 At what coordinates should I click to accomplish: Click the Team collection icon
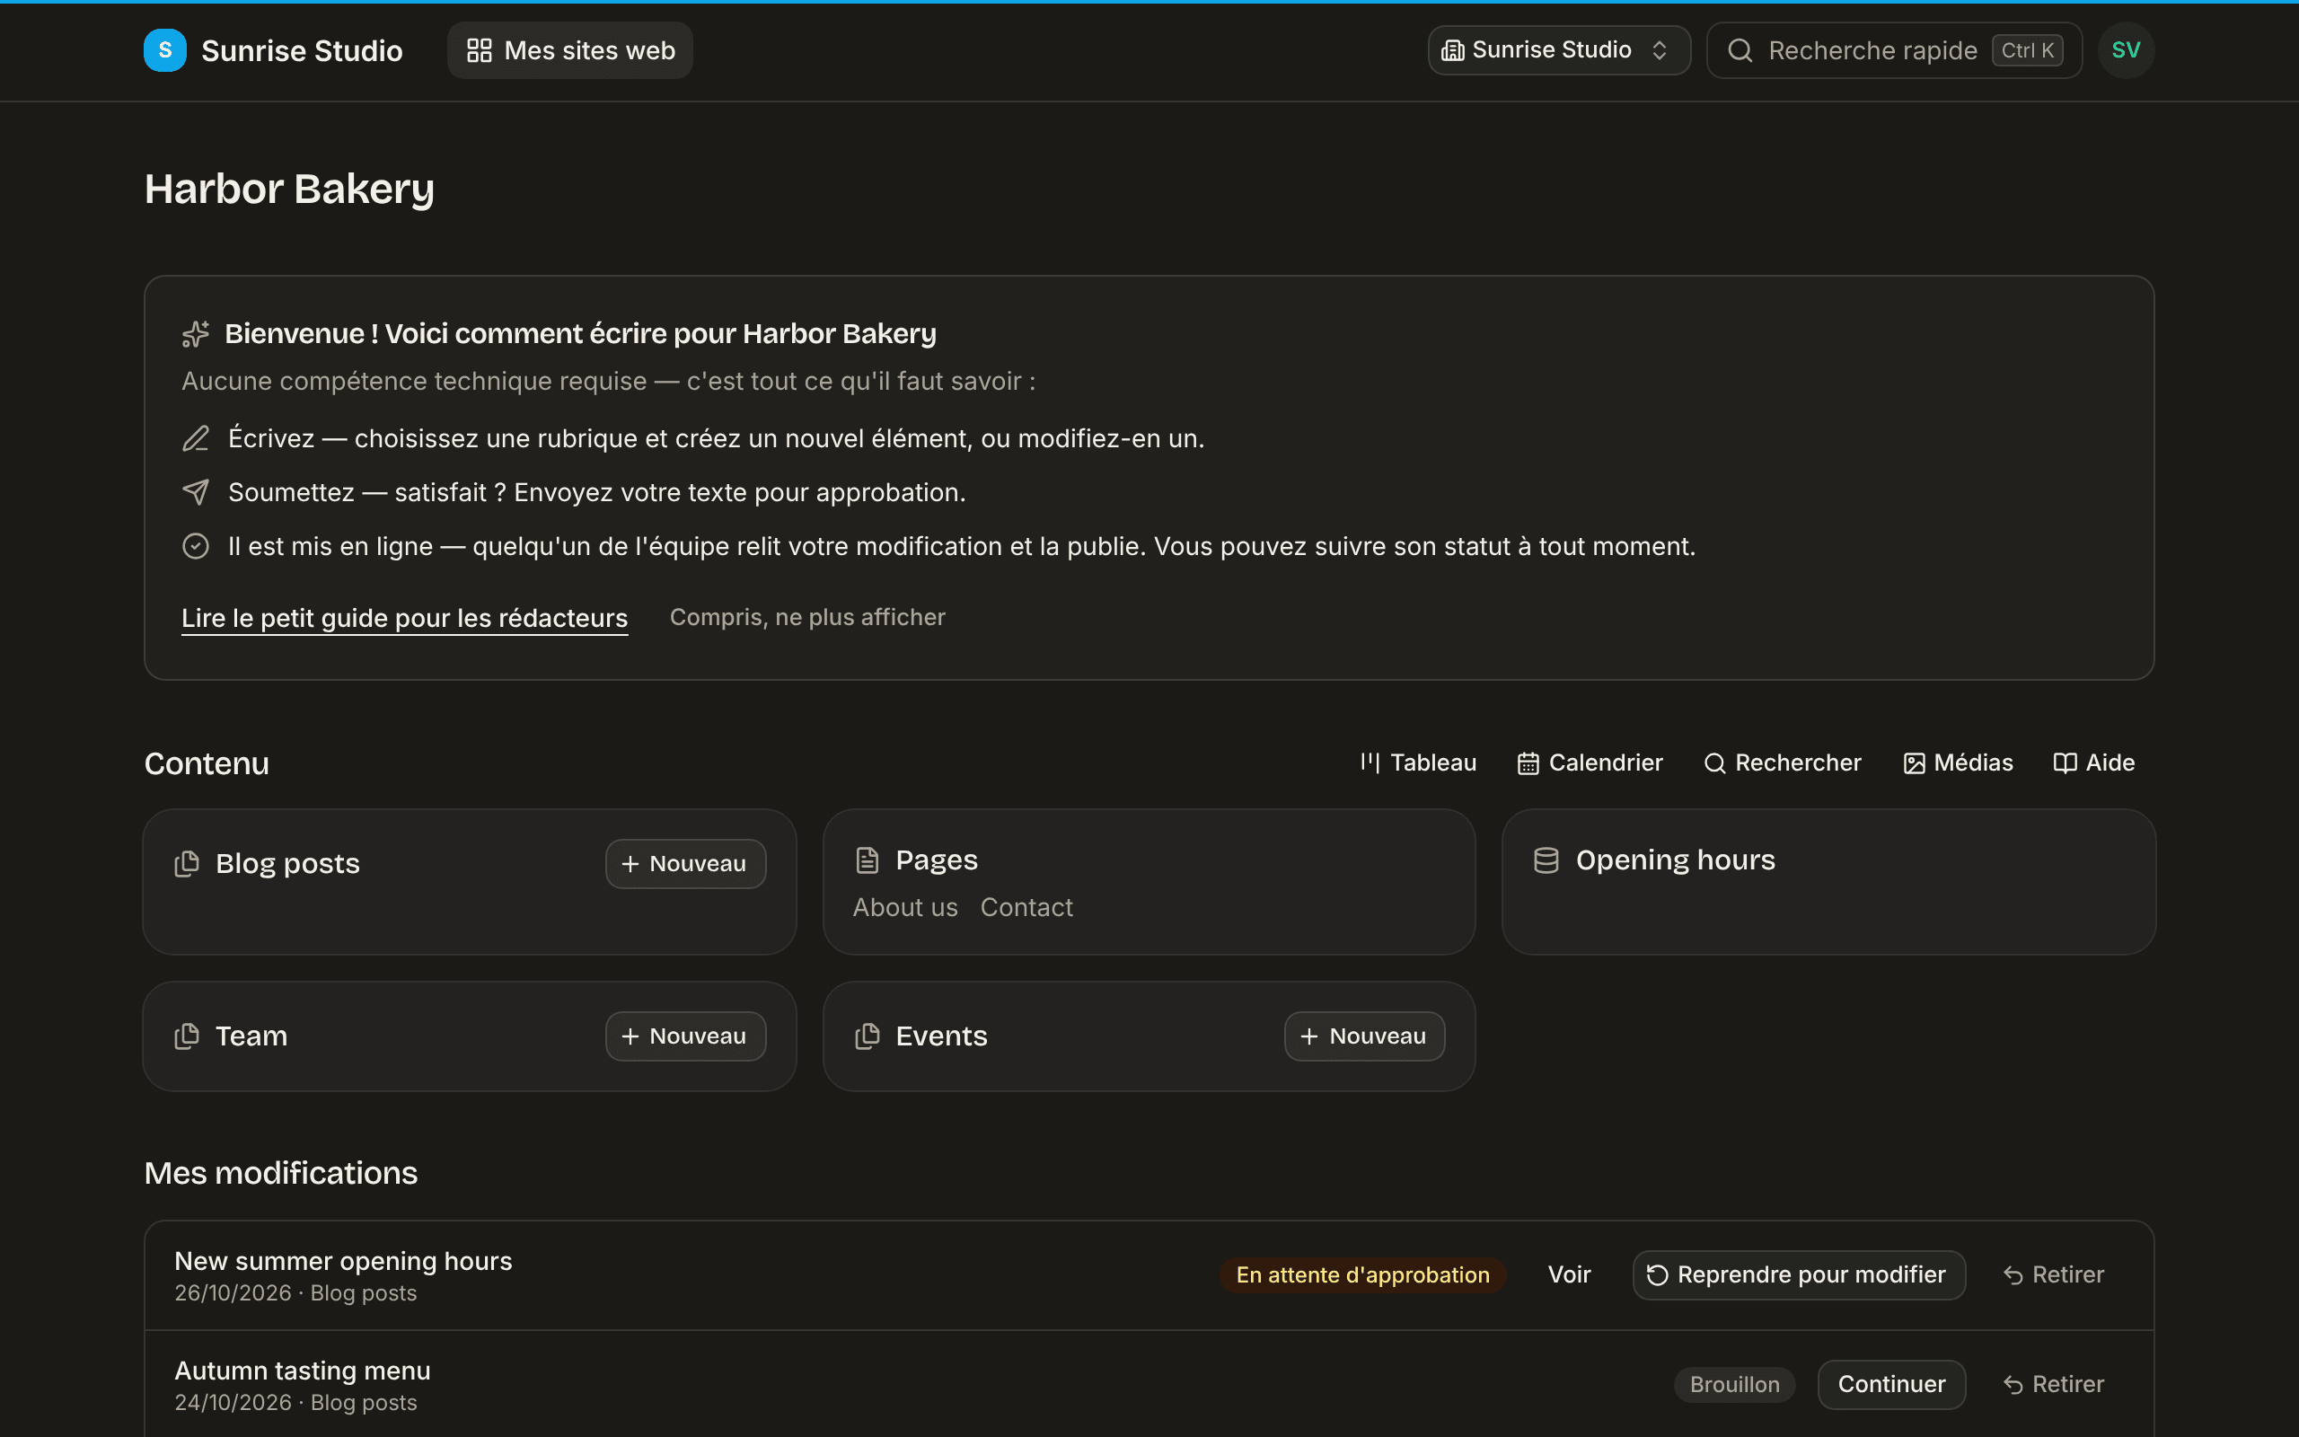point(187,1036)
